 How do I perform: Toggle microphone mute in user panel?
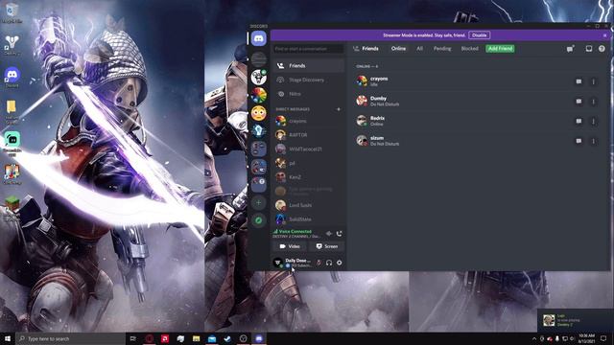tap(319, 263)
